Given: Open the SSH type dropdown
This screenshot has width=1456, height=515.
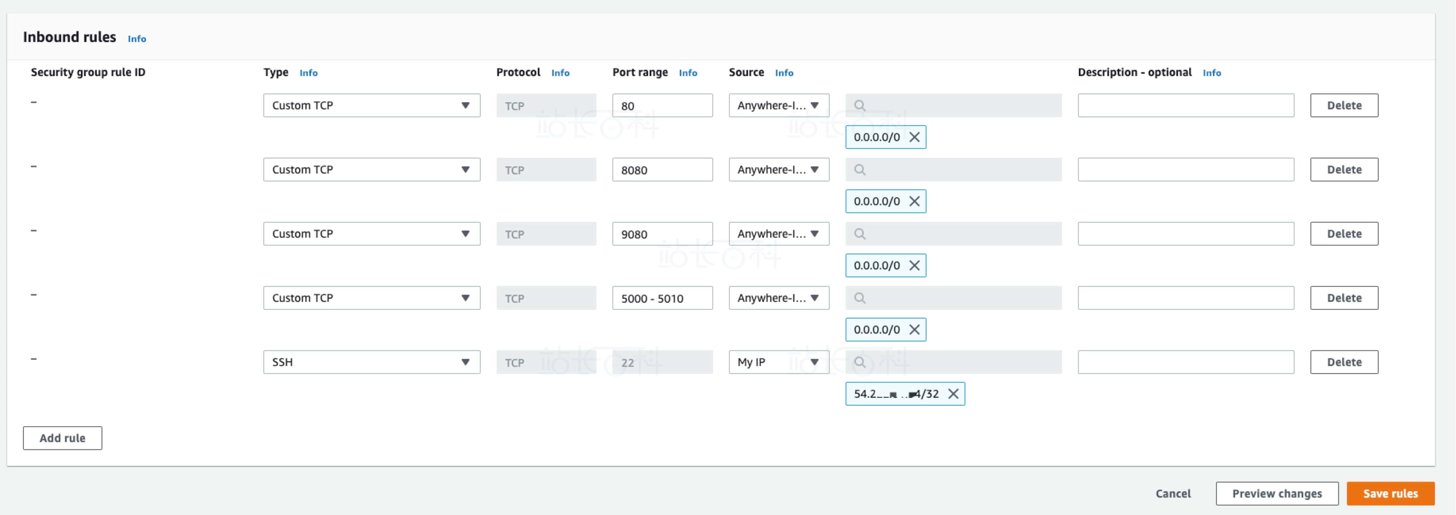Looking at the screenshot, I should click(x=371, y=362).
